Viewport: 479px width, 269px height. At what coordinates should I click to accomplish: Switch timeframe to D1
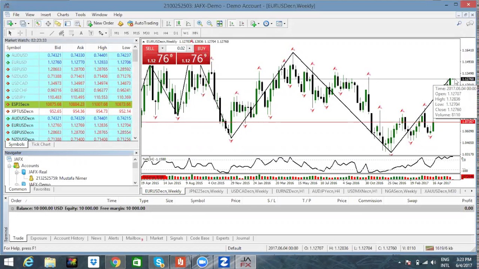[x=176, y=33]
